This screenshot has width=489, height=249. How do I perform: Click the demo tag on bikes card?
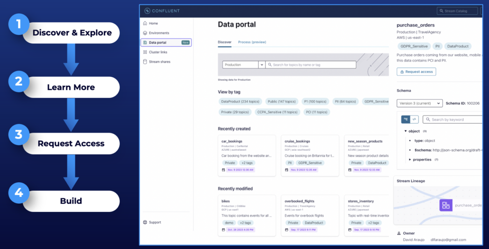(x=229, y=223)
